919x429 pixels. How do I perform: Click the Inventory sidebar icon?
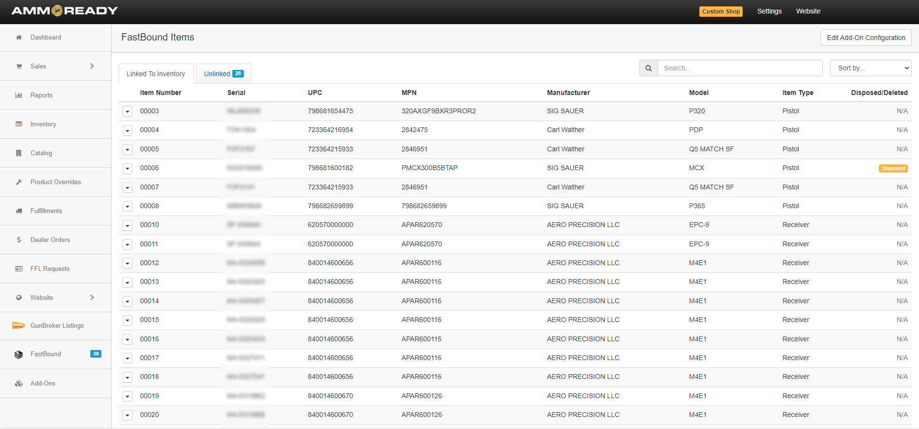coord(19,124)
